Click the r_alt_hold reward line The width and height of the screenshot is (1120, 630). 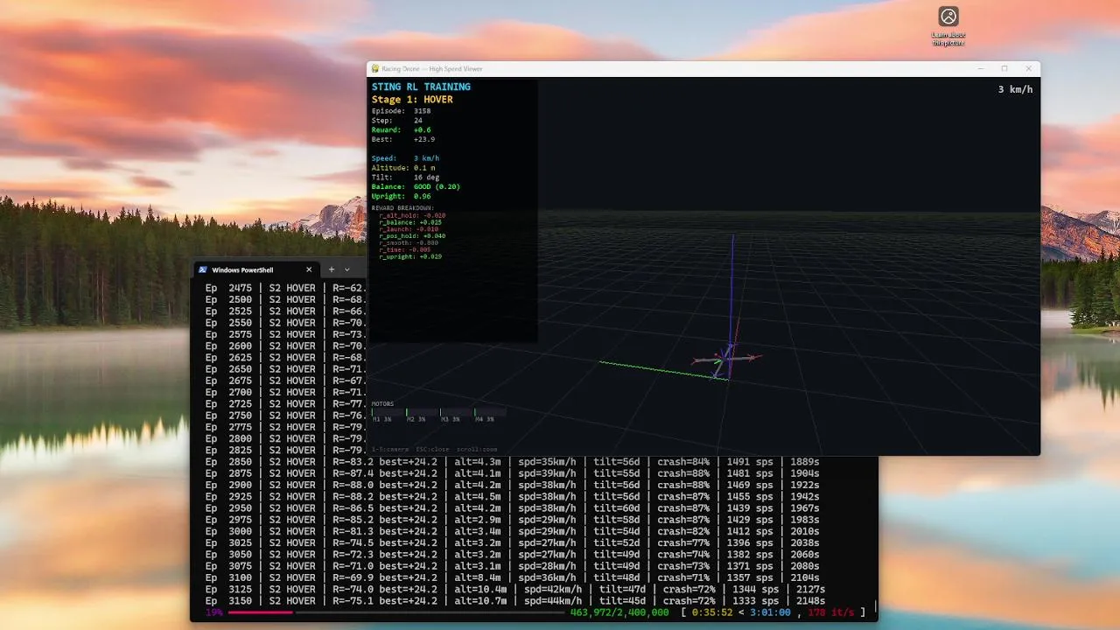coord(412,215)
